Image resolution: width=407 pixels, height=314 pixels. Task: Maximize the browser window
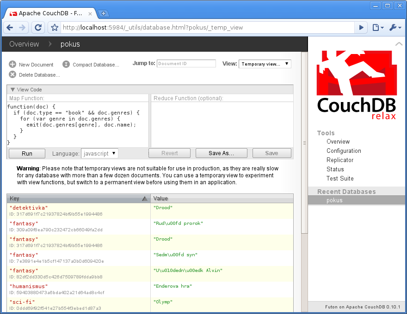388,6
